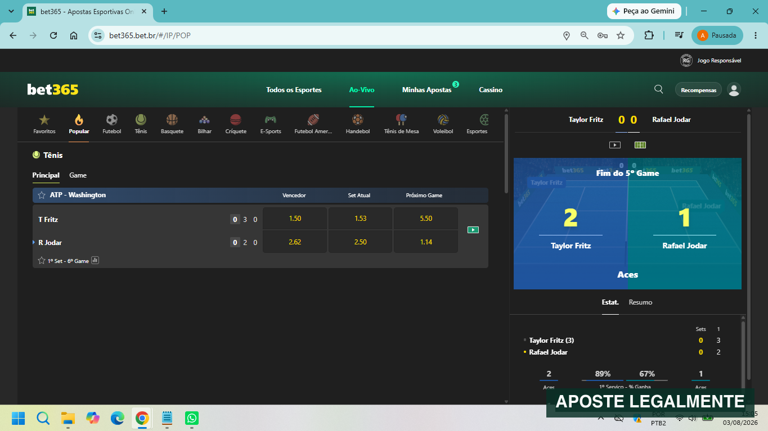Viewport: 768px width, 431px height.
Task: Open Windows taskbar search
Action: (x=43, y=418)
